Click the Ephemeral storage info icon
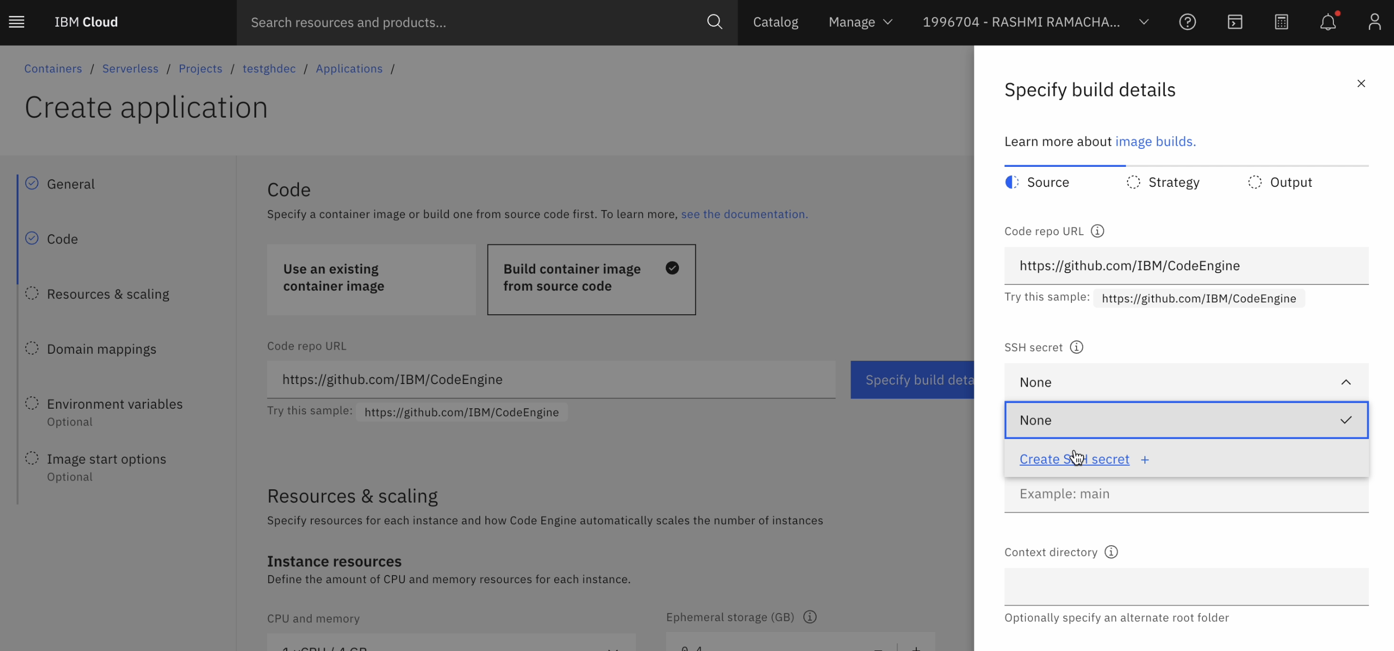The width and height of the screenshot is (1394, 651). (x=809, y=617)
